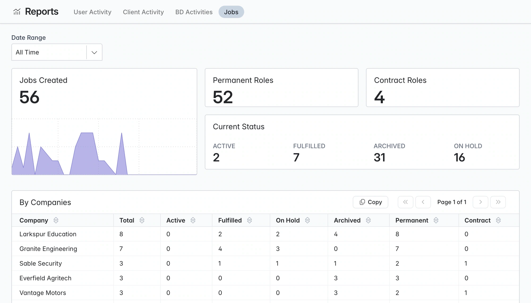The height and width of the screenshot is (303, 531).
Task: Go to first page double-chevron button
Action: point(405,202)
